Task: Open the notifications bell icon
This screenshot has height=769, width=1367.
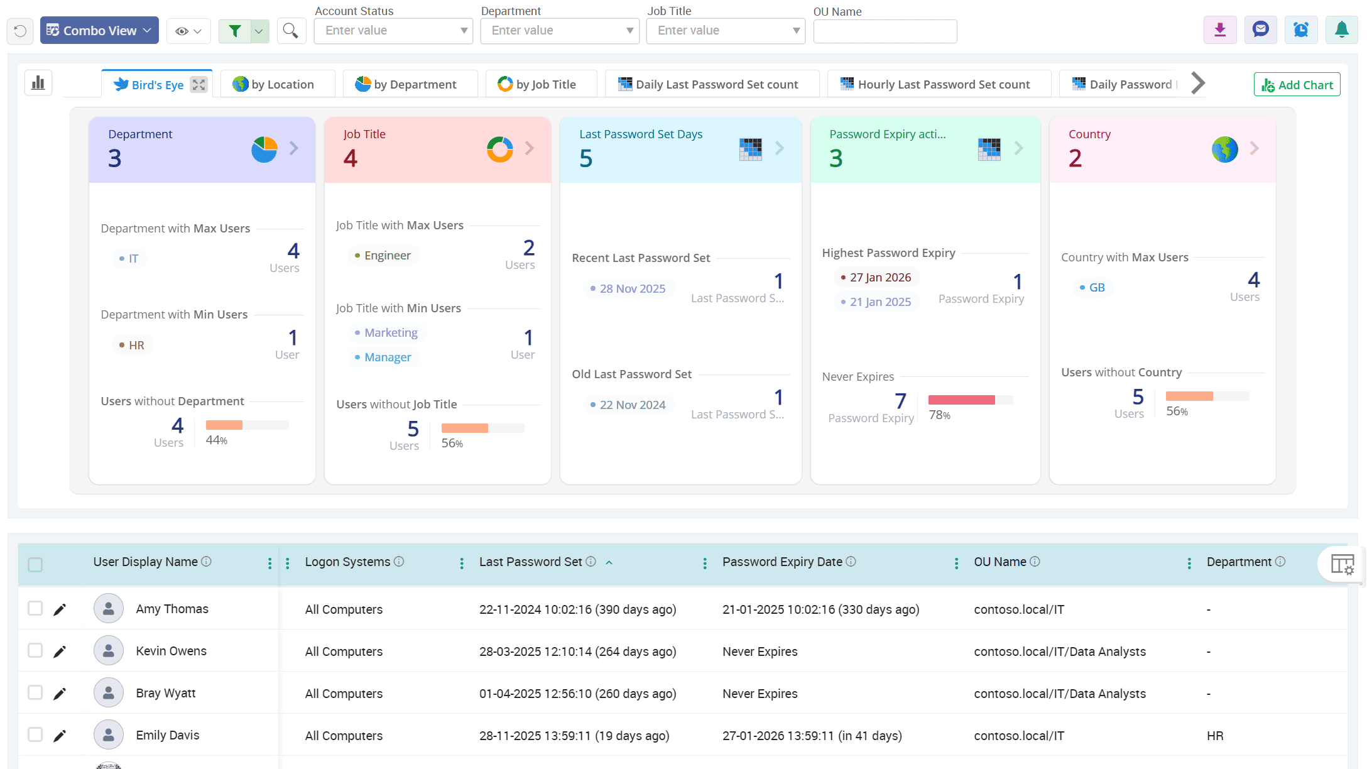Action: 1341,30
